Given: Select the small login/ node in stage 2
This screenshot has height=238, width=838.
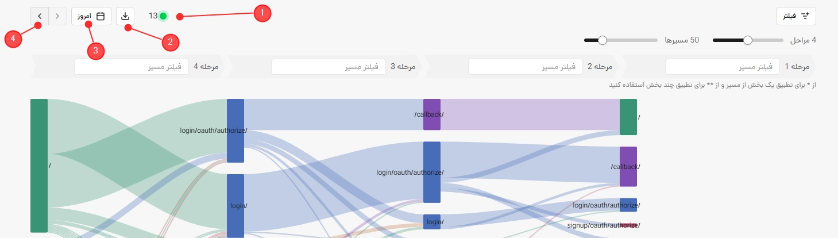Looking at the screenshot, I should (x=432, y=222).
